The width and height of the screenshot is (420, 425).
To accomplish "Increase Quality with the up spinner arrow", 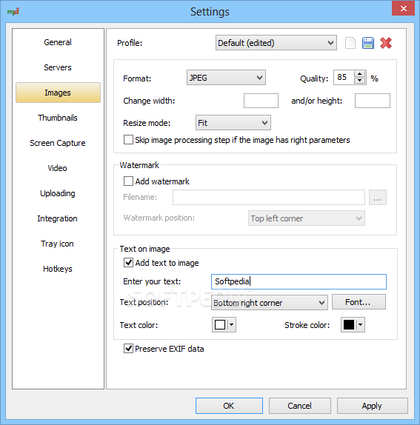I will (x=359, y=74).
